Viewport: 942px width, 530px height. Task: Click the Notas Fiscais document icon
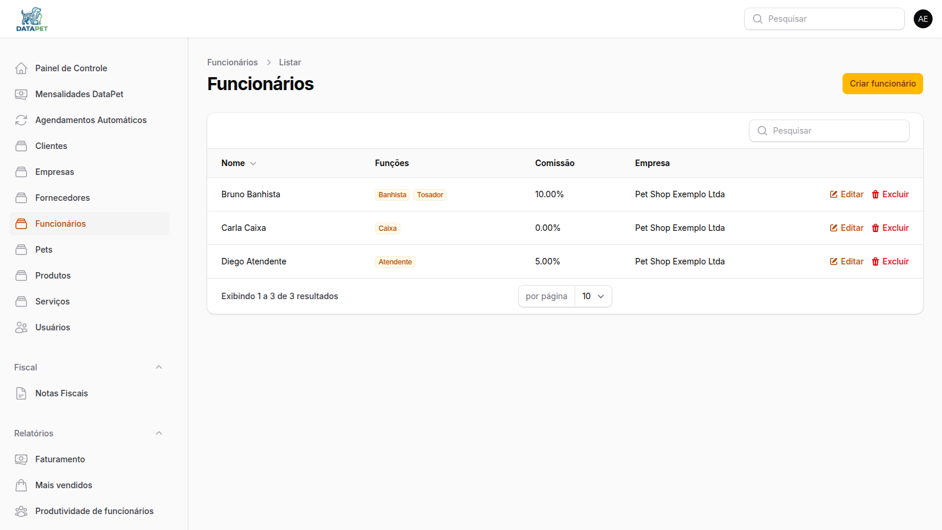(x=21, y=393)
